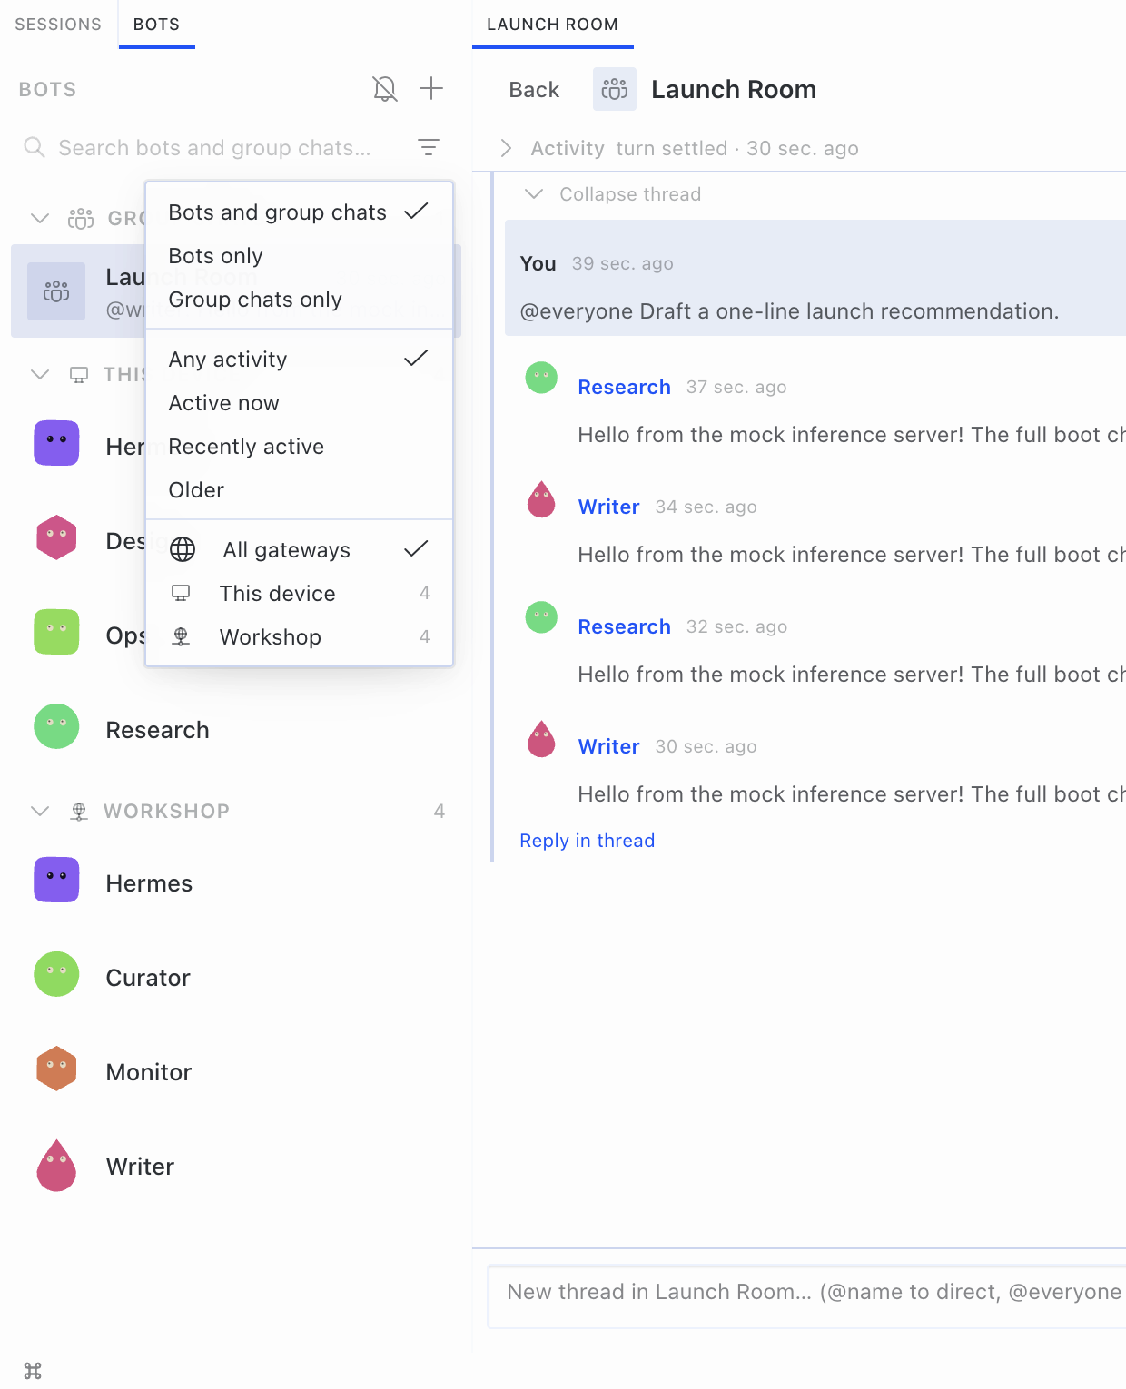Go Back from Launch Room
Image resolution: width=1126 pixels, height=1389 pixels.
click(534, 90)
